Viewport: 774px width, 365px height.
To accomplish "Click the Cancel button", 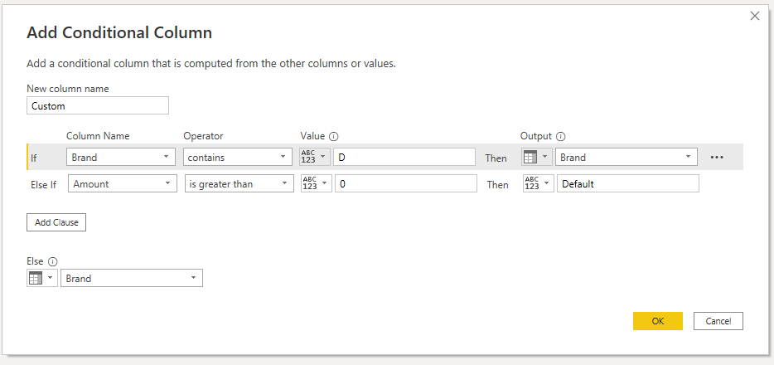I will (x=718, y=321).
